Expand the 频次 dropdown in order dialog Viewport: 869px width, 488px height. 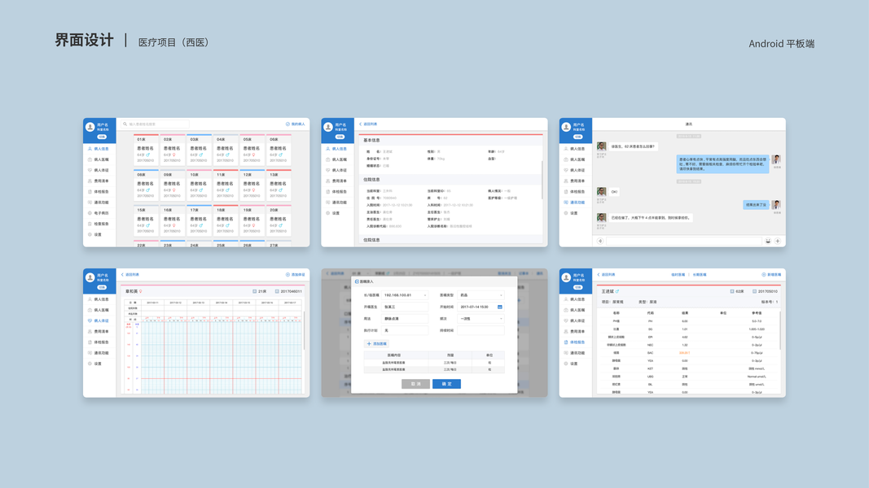tap(481, 319)
